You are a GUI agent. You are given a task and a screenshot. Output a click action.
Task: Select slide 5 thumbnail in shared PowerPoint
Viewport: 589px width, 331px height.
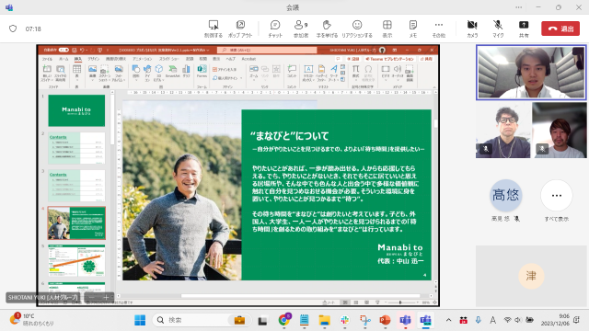tap(76, 260)
